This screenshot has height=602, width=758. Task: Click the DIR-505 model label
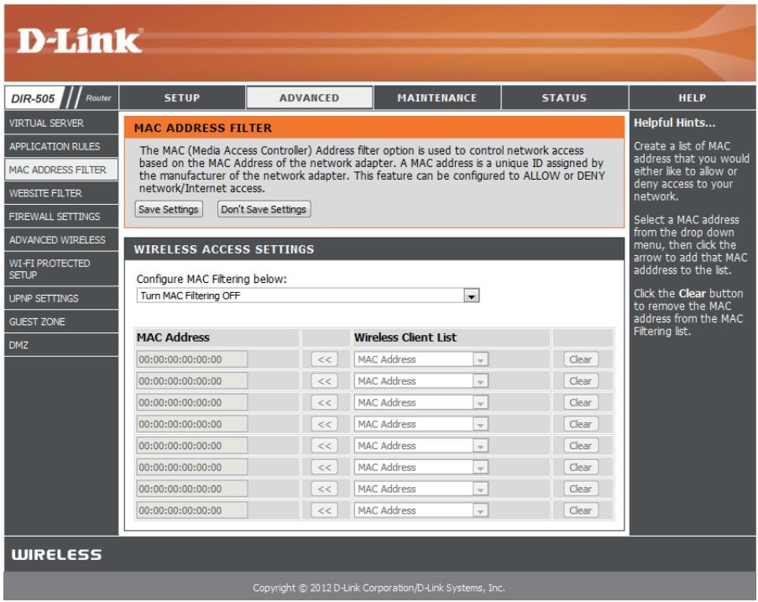[33, 98]
